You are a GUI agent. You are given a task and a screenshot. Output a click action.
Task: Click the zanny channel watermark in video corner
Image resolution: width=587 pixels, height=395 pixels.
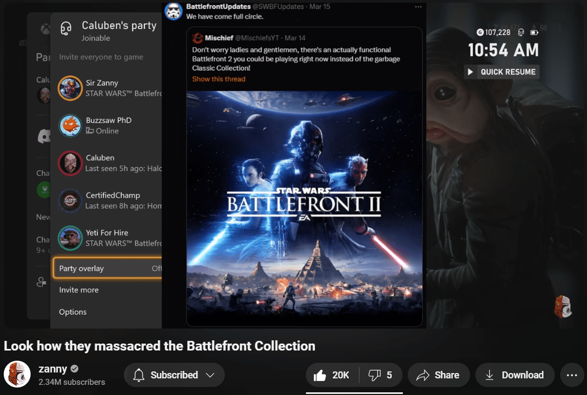tap(563, 307)
